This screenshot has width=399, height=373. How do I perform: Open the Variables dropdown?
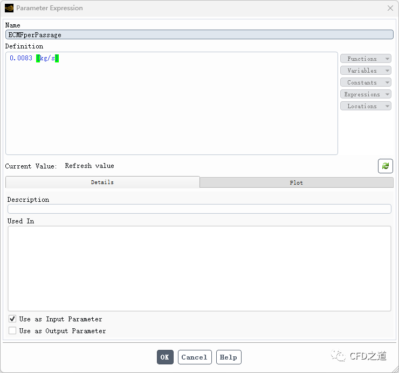coord(366,71)
